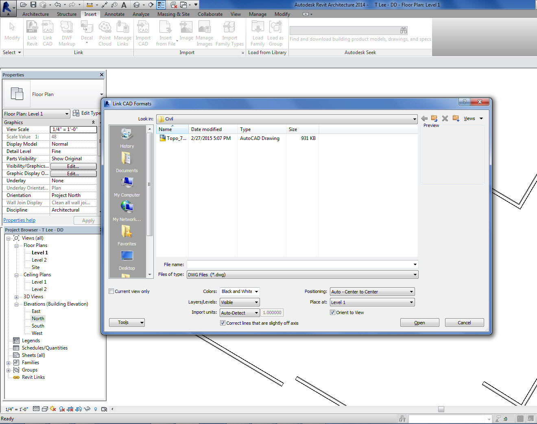Screen dimensions: 537x424
Task: Open the Massing & Site ribbon tab
Action: 173,14
